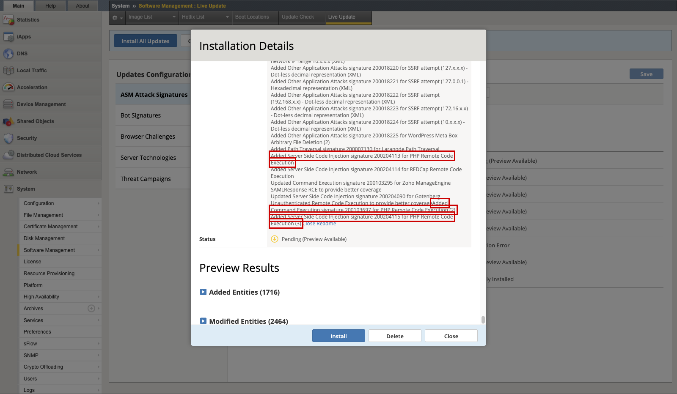Expand the File Management submenu
Screen dimensions: 677x394
coord(61,215)
